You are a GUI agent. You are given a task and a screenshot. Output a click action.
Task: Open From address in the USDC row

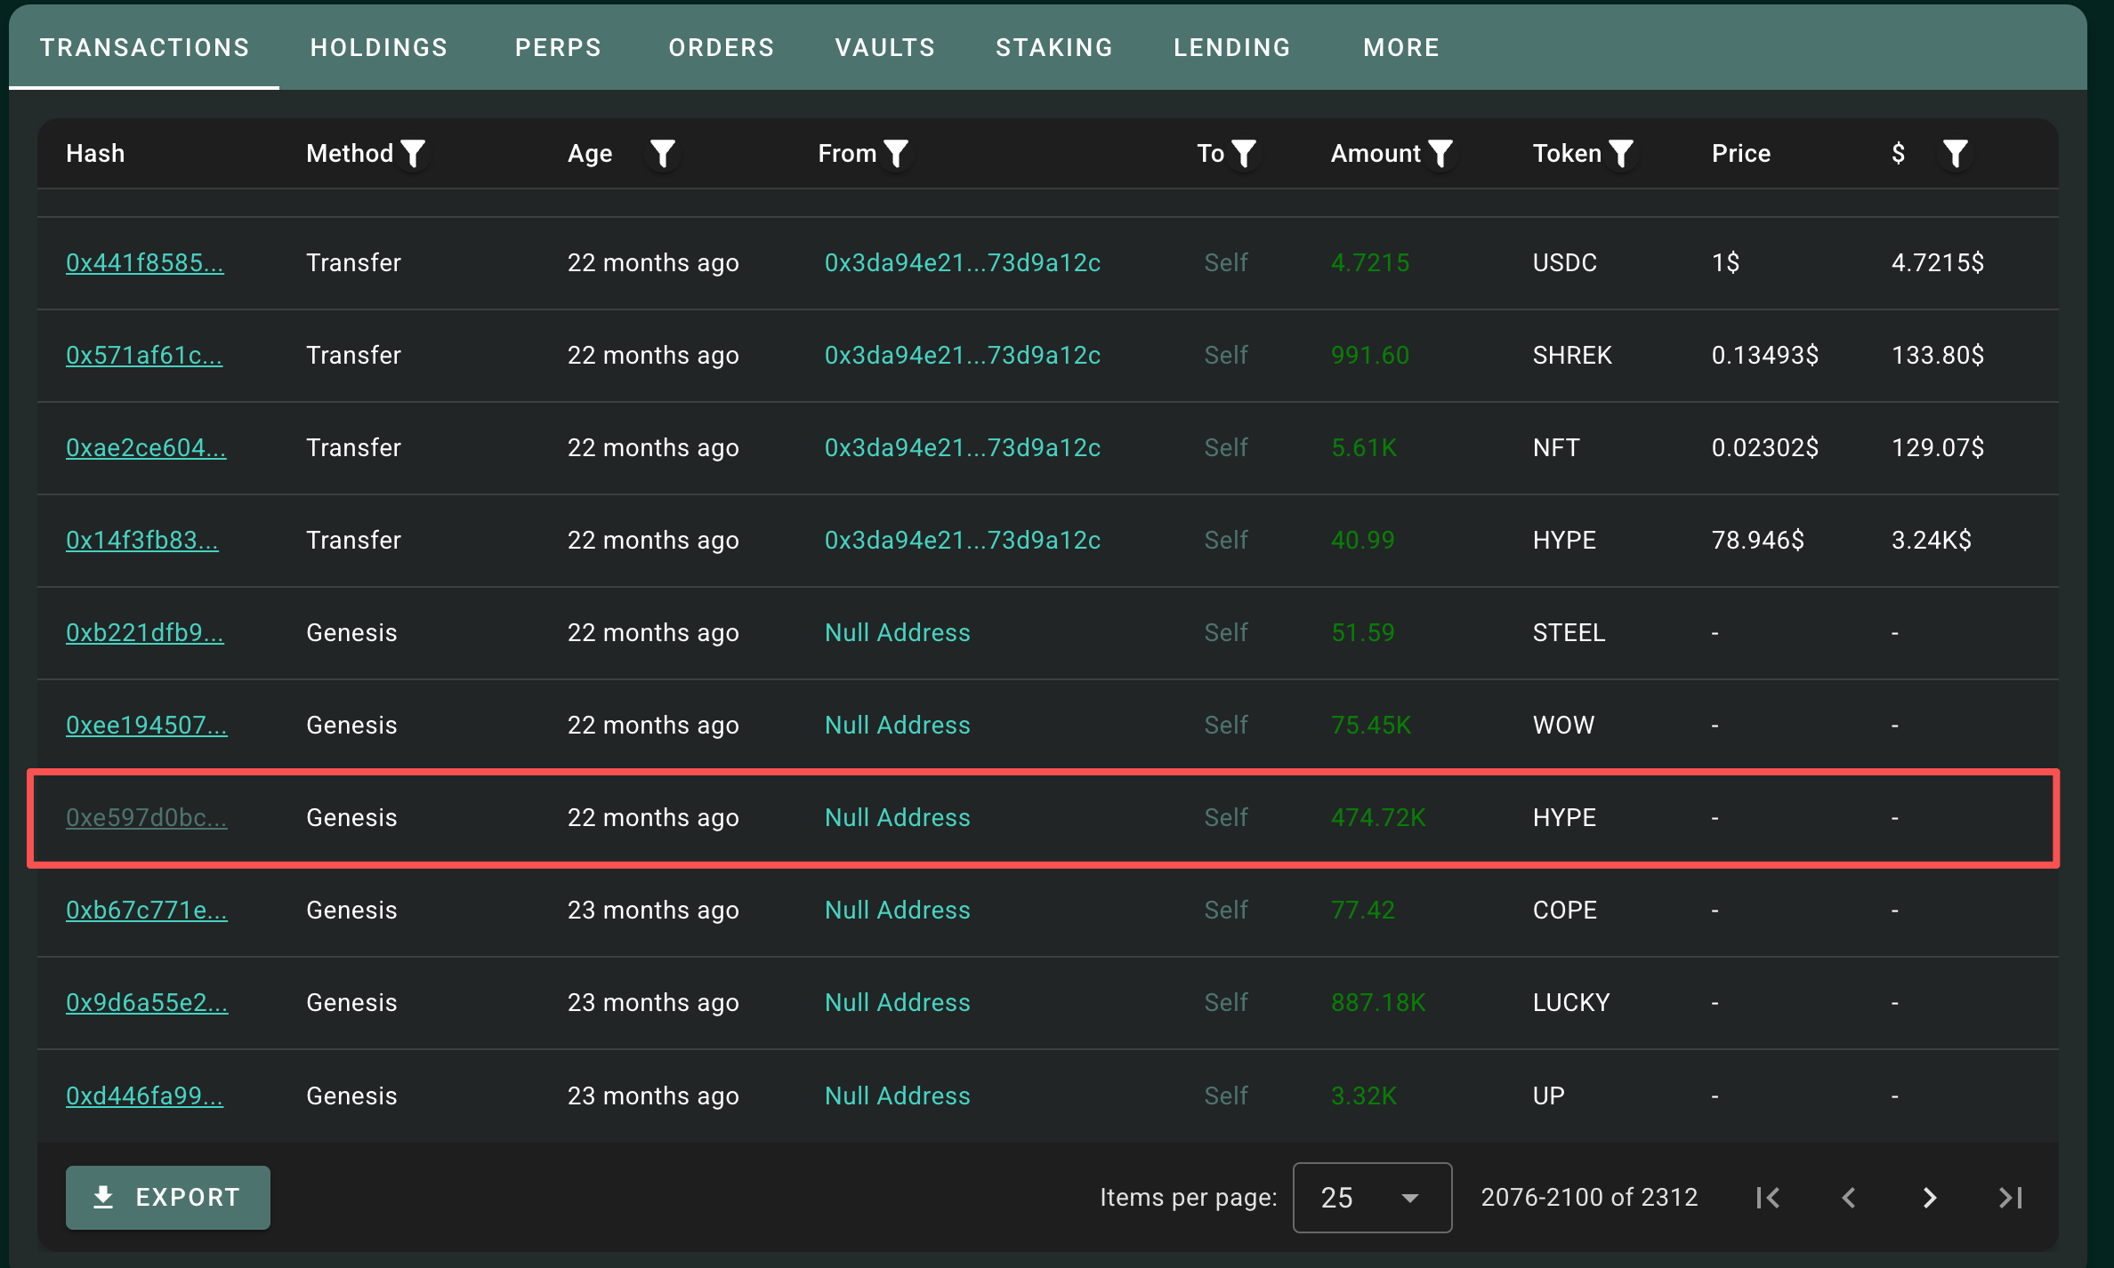click(963, 263)
